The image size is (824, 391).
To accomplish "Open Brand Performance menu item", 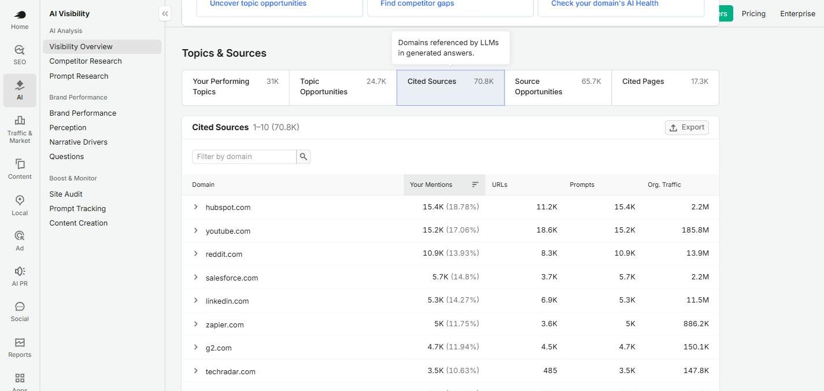I will pos(83,113).
